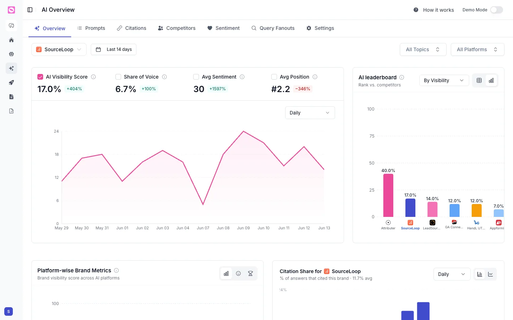Open the document search sidebar icon
This screenshot has width=513, height=320.
(11, 97)
